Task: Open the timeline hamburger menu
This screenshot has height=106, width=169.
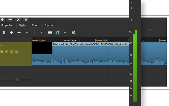Action: tap(3, 33)
